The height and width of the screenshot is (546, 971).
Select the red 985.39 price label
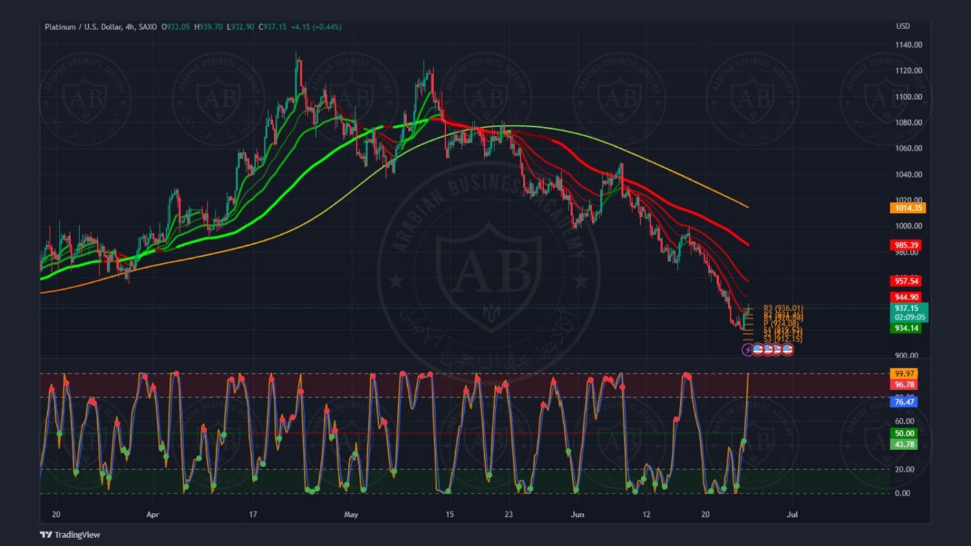click(x=906, y=245)
